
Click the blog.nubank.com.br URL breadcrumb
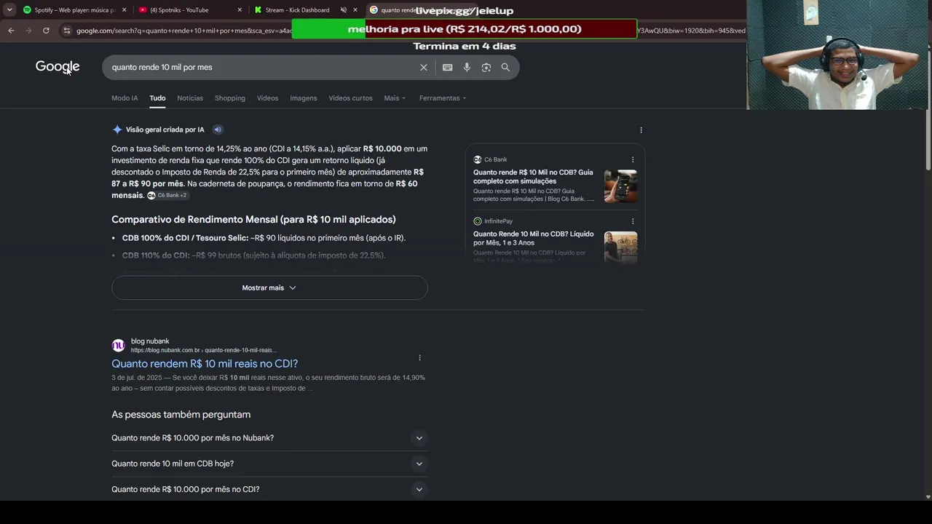pos(204,351)
